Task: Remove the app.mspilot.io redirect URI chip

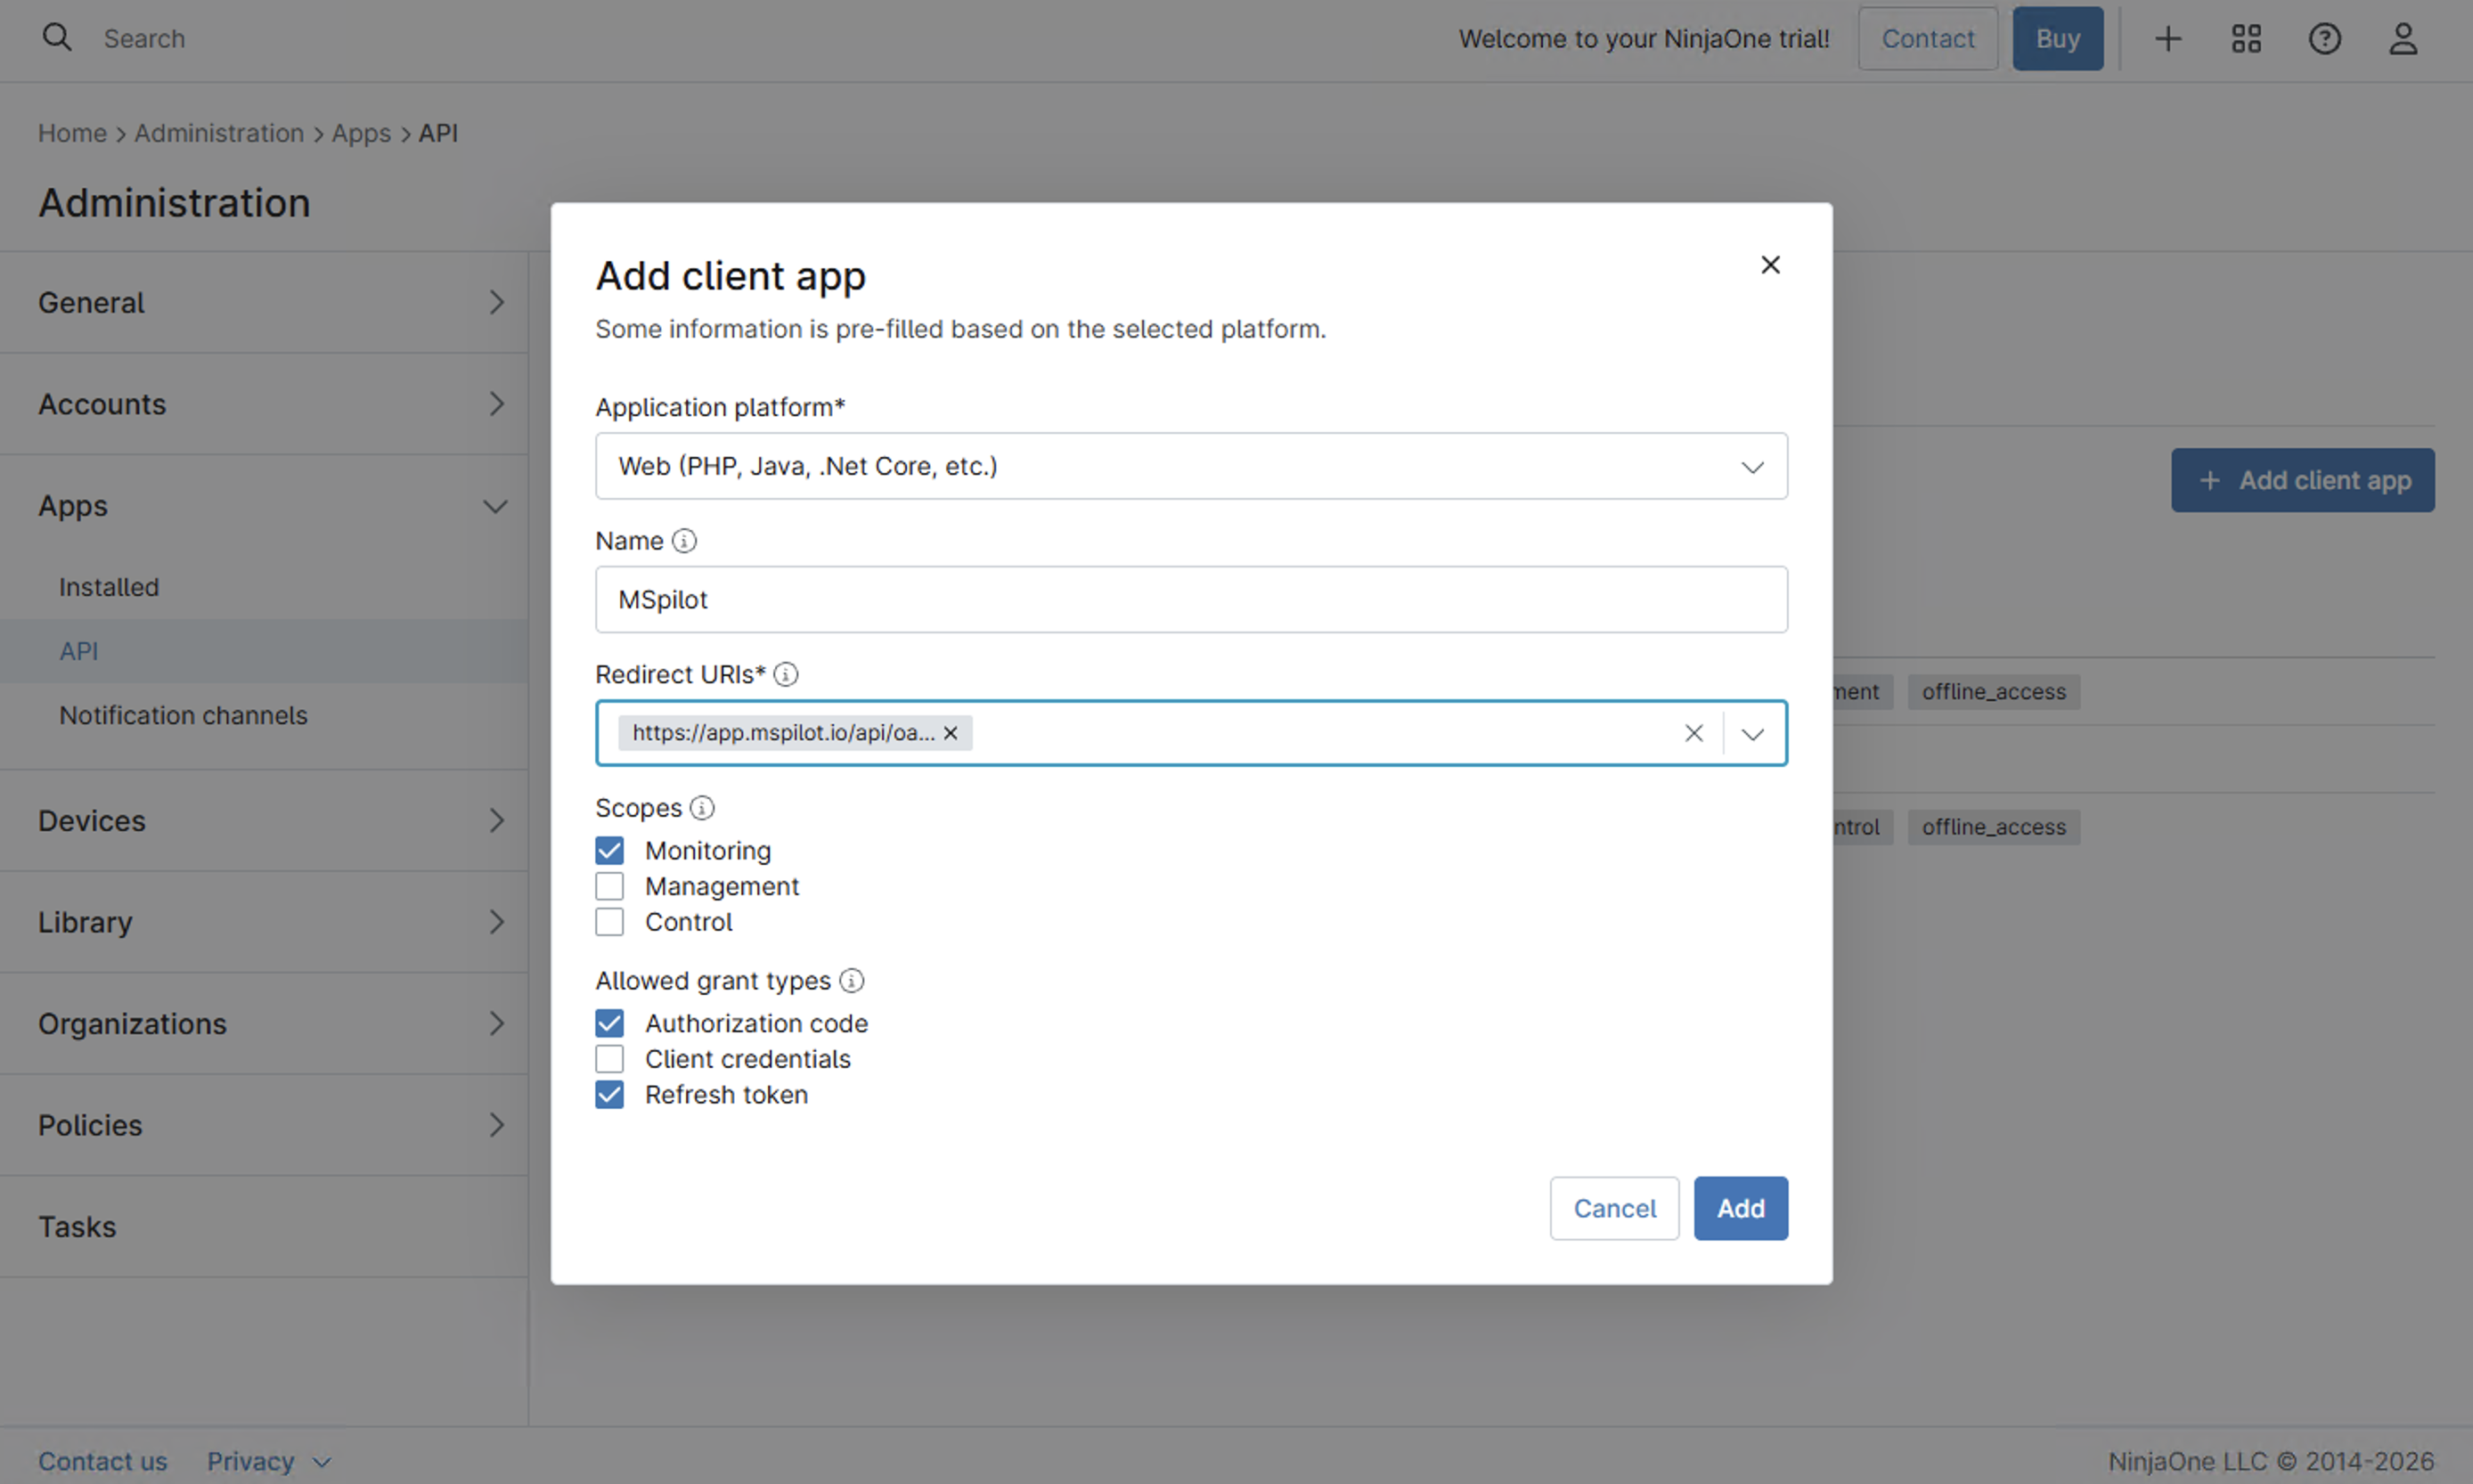Action: 951,733
